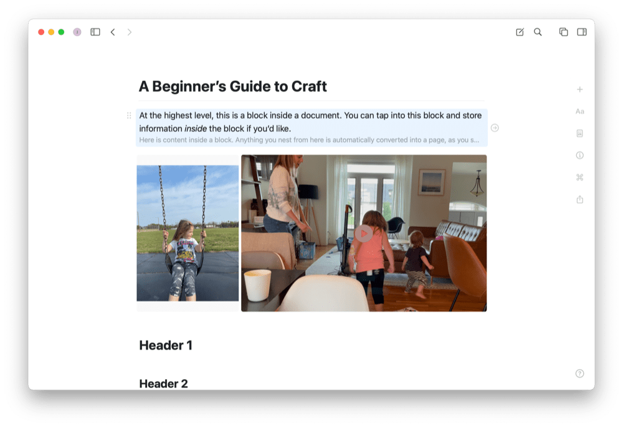Click the command shortcut icon
623x427 pixels.
pyautogui.click(x=579, y=177)
